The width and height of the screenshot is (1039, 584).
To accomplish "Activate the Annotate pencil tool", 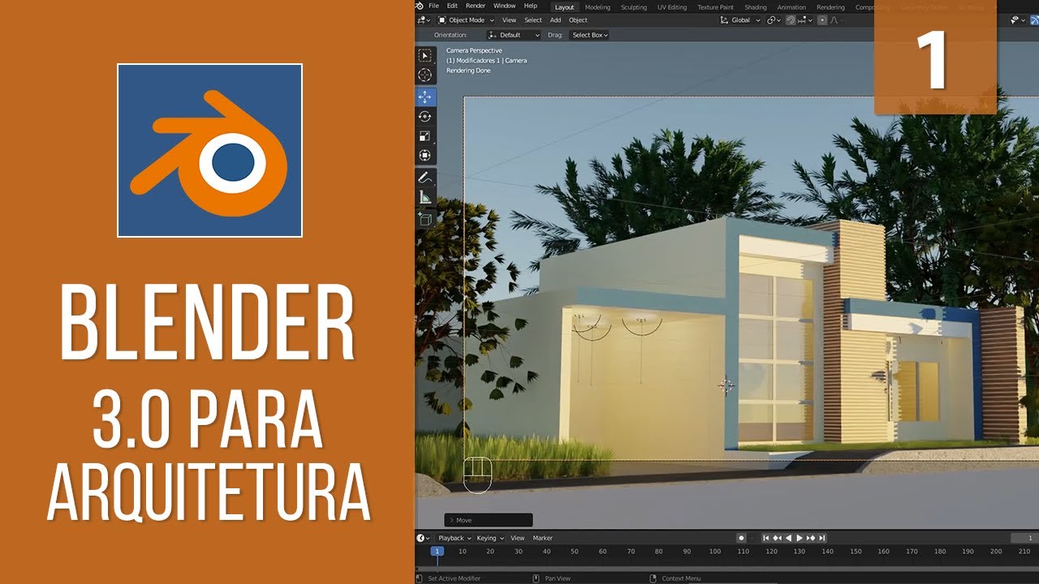I will click(424, 178).
